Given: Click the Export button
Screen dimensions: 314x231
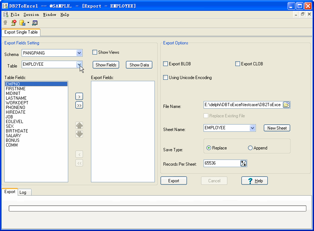Looking at the screenshot, I should click(x=174, y=181).
